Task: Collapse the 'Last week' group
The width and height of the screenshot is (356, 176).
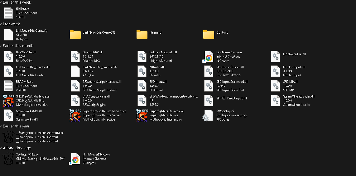Action: click(x=1, y=24)
